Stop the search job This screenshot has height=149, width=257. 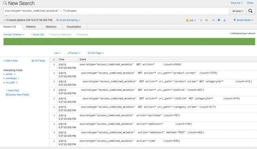tap(206, 20)
